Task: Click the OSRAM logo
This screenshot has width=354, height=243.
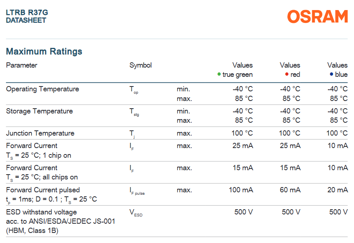Action: click(x=317, y=16)
